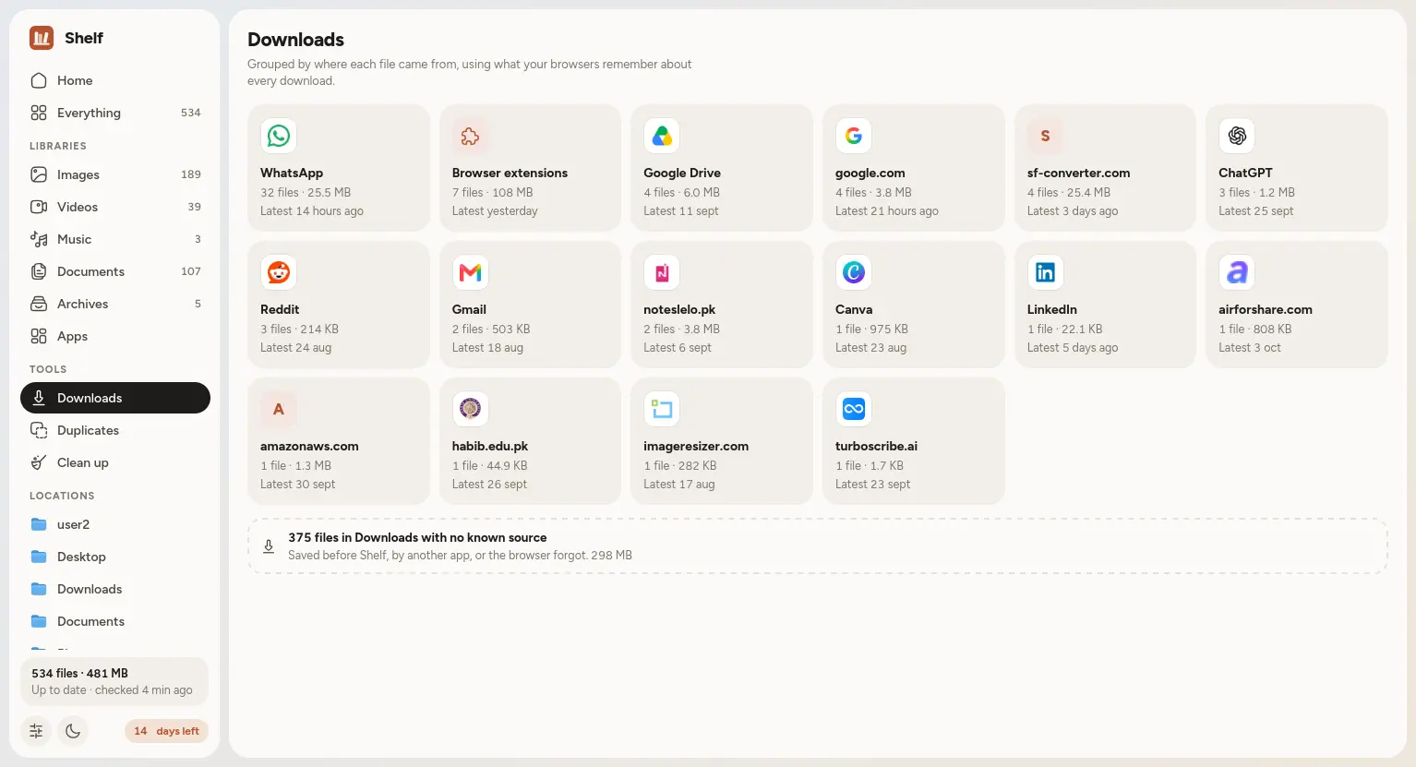Click the sf-converter.com S icon
This screenshot has height=767, width=1416.
coord(1045,136)
